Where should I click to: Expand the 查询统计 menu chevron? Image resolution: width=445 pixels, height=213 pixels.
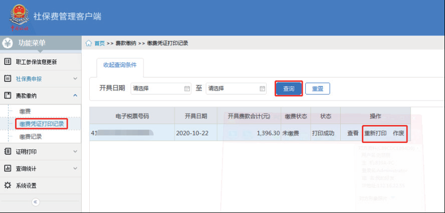[75, 168]
